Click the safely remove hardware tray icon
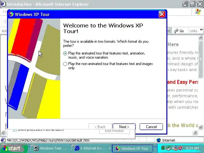This screenshot has width=204, height=153. pyautogui.click(x=169, y=148)
